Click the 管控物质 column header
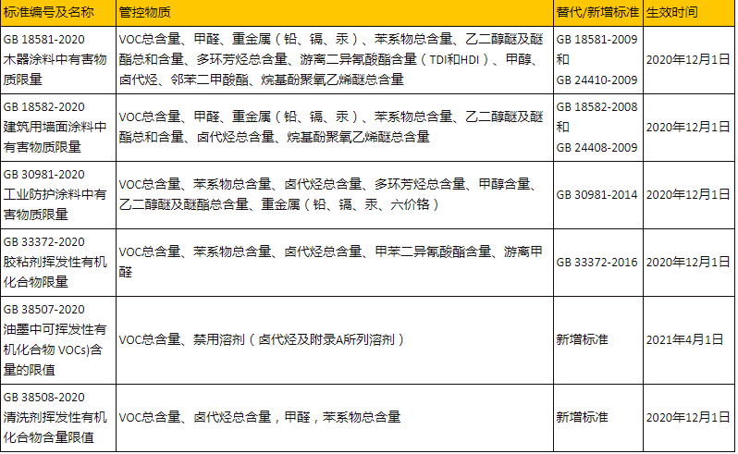Viewport: 738px width, 454px height. click(335, 13)
